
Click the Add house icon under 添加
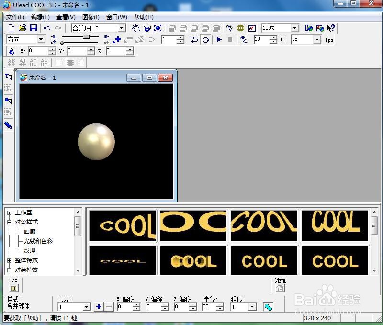click(x=280, y=288)
